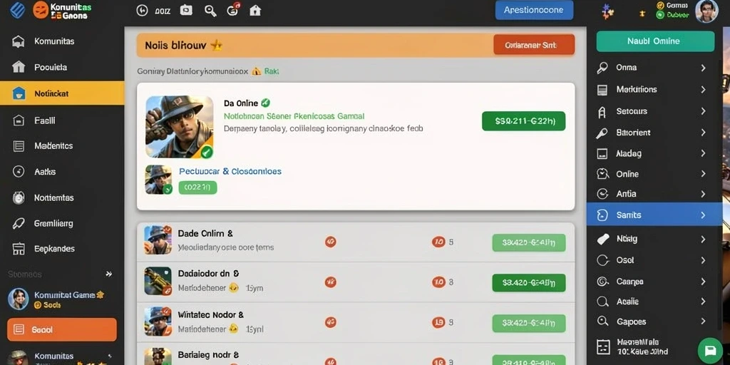The image size is (730, 365).
Task: Click the green price button on Dadaiodor row
Action: 529,282
